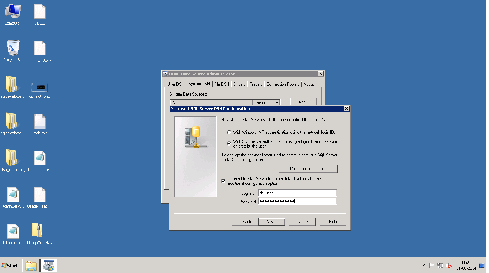The image size is (489, 273).
Task: Select the Usage_Trac file icon
Action: coord(40,197)
